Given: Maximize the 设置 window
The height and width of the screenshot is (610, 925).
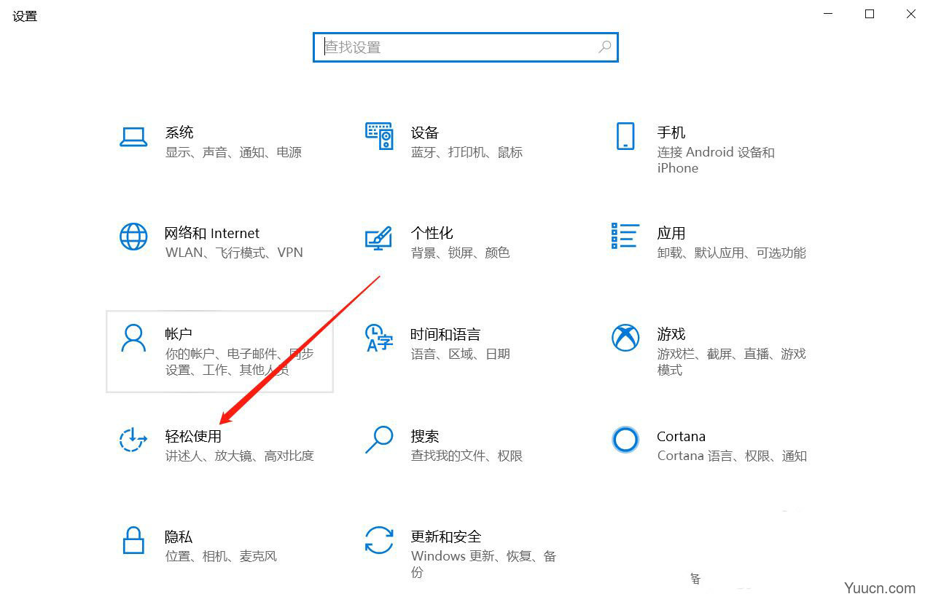Looking at the screenshot, I should 870,14.
